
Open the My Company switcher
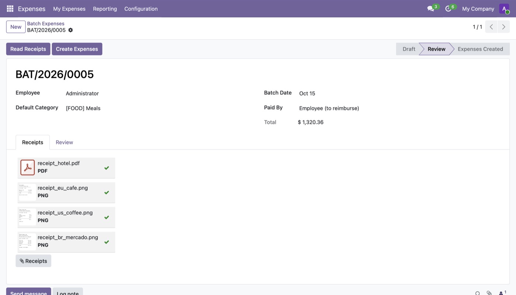point(478,8)
